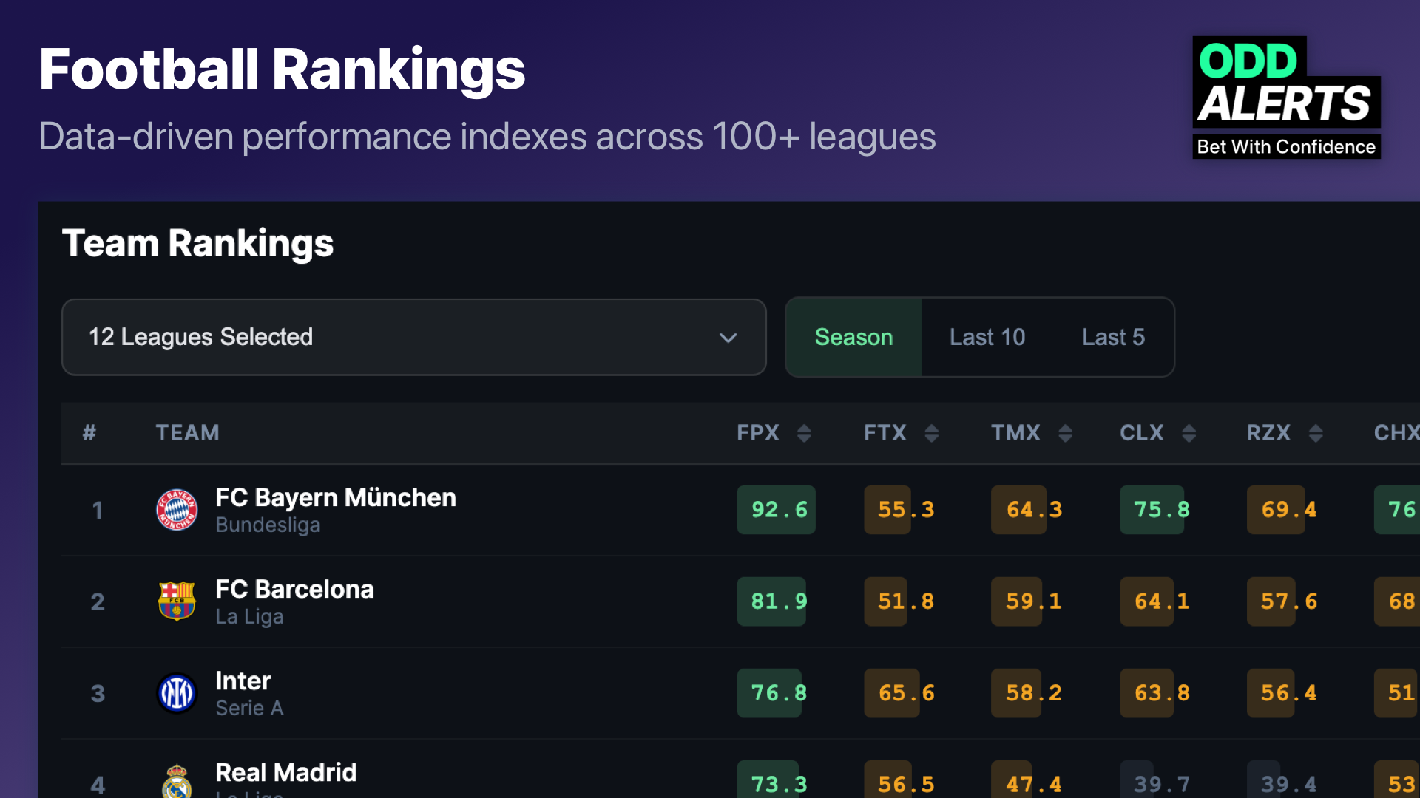
Task: Click the Inter team name
Action: [243, 681]
